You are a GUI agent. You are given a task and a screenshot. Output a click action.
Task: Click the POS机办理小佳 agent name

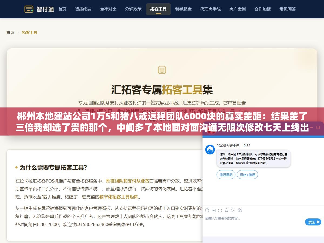[x=228, y=146]
